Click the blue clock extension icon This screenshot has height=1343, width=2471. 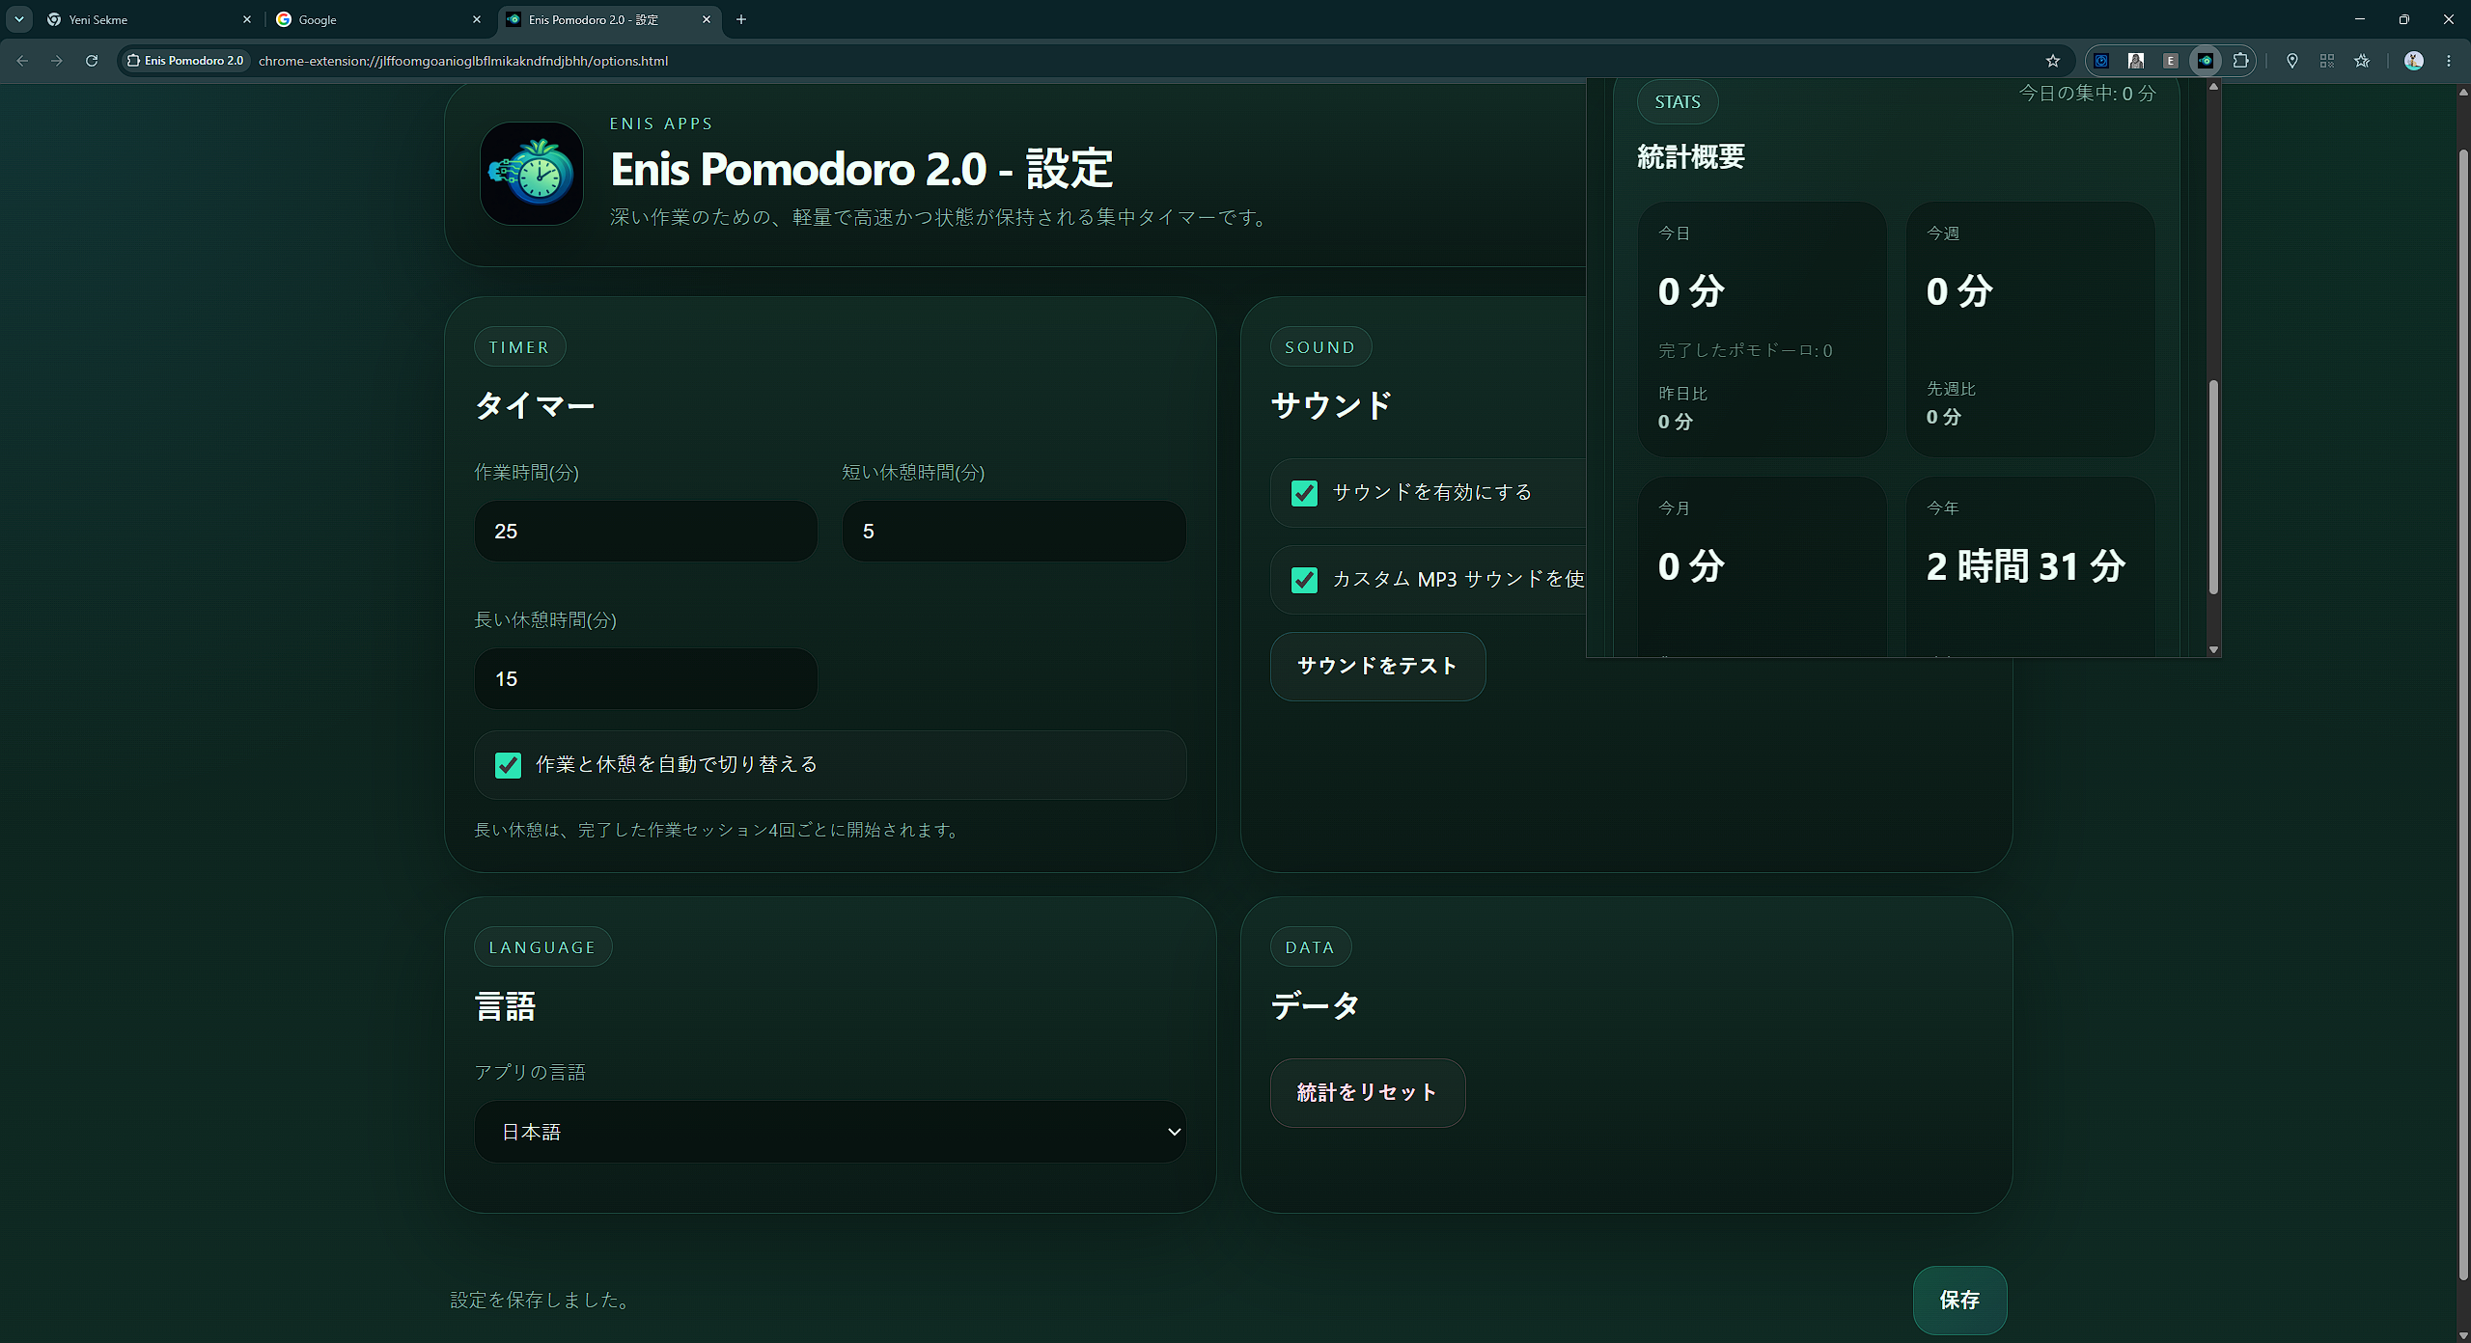pos(2101,61)
